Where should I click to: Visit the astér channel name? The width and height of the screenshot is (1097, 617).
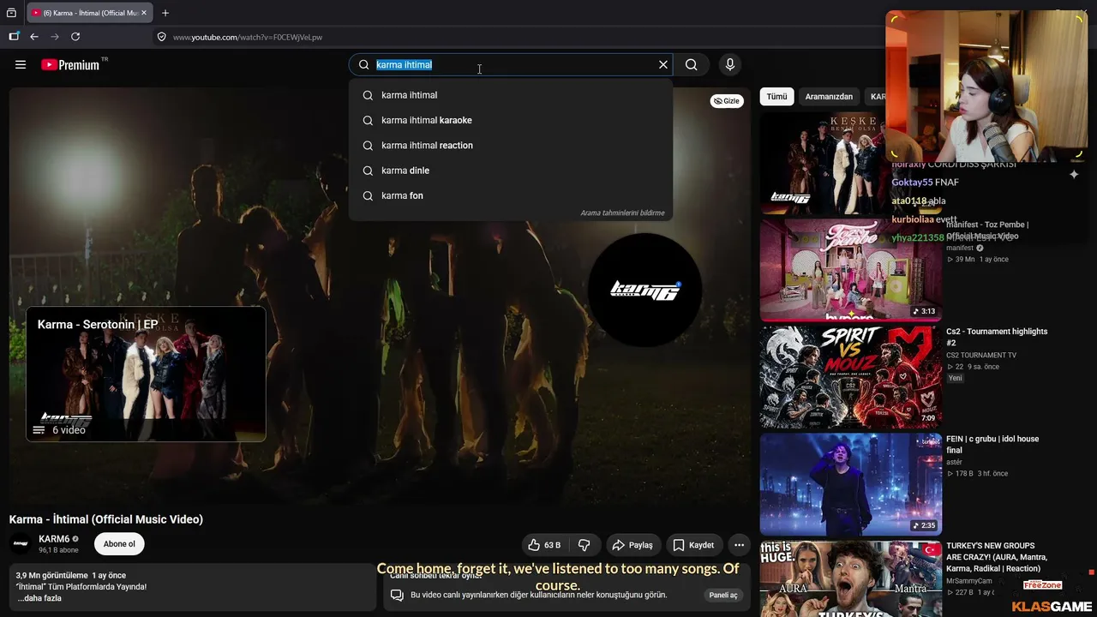click(x=956, y=463)
